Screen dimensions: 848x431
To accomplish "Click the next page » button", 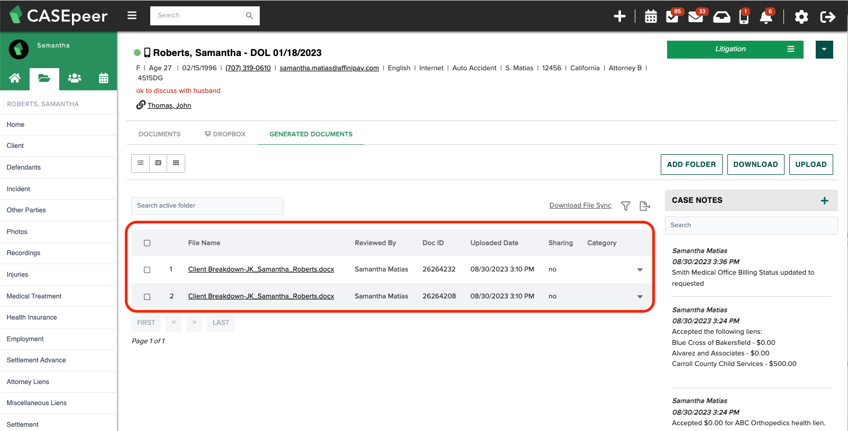I will tap(194, 323).
